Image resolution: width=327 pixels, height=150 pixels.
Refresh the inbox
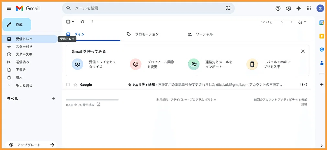pos(83,22)
